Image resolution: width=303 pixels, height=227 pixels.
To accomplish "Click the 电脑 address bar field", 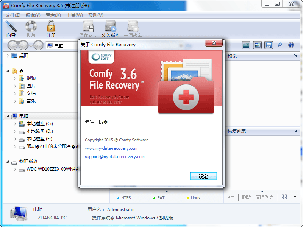I will point(62,46).
